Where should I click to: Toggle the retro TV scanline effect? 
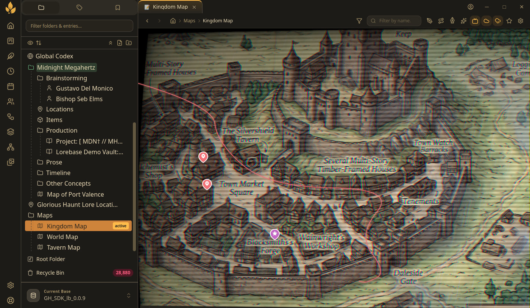coord(475,21)
